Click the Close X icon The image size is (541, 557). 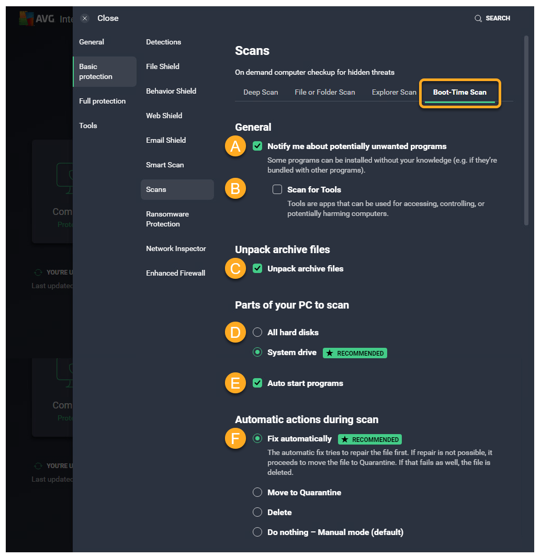(85, 18)
